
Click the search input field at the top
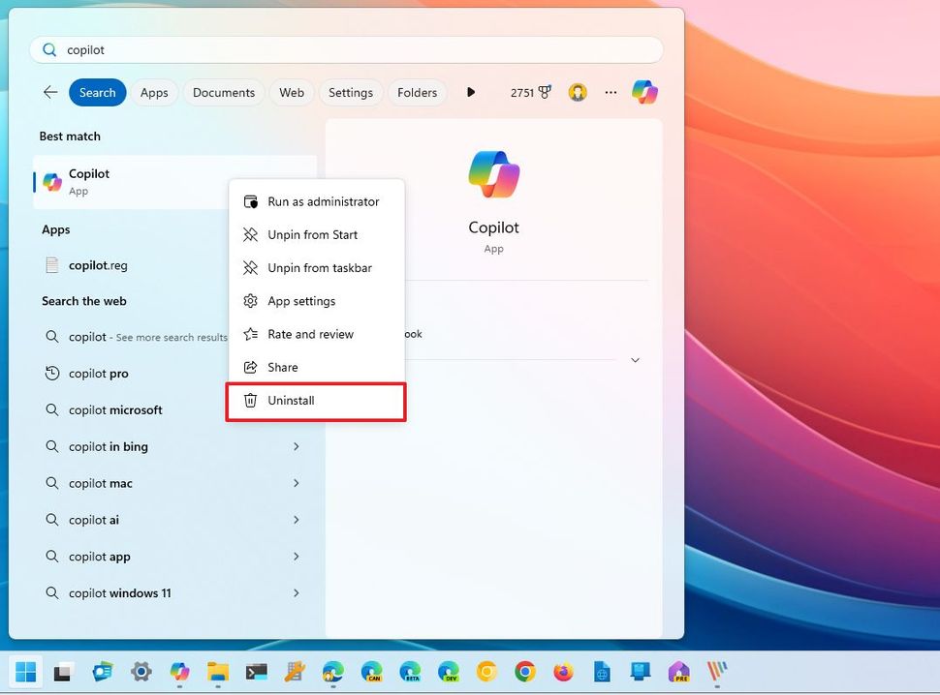tap(349, 49)
